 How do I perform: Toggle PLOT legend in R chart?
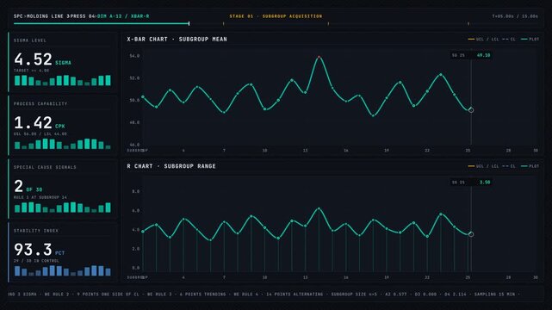click(530, 166)
